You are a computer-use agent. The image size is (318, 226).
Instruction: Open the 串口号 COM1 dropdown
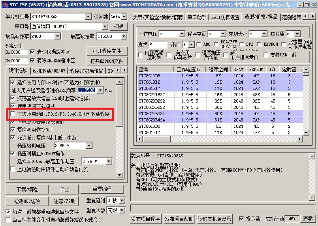click(x=105, y=26)
